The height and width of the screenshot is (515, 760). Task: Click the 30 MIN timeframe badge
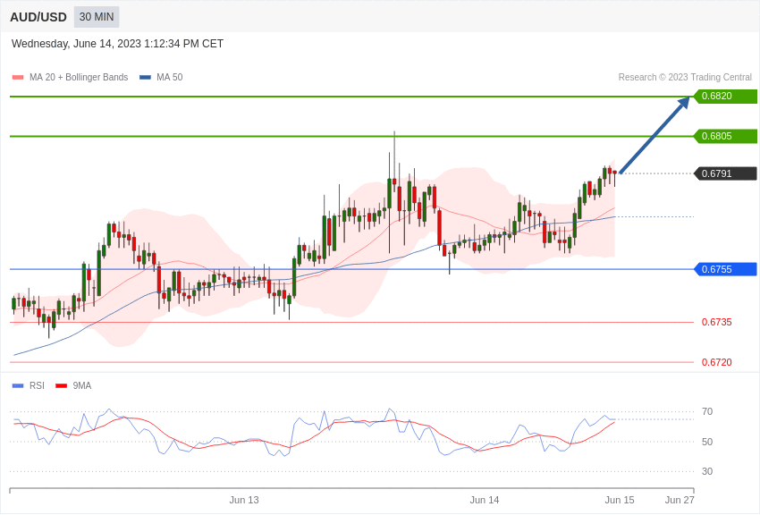point(97,17)
